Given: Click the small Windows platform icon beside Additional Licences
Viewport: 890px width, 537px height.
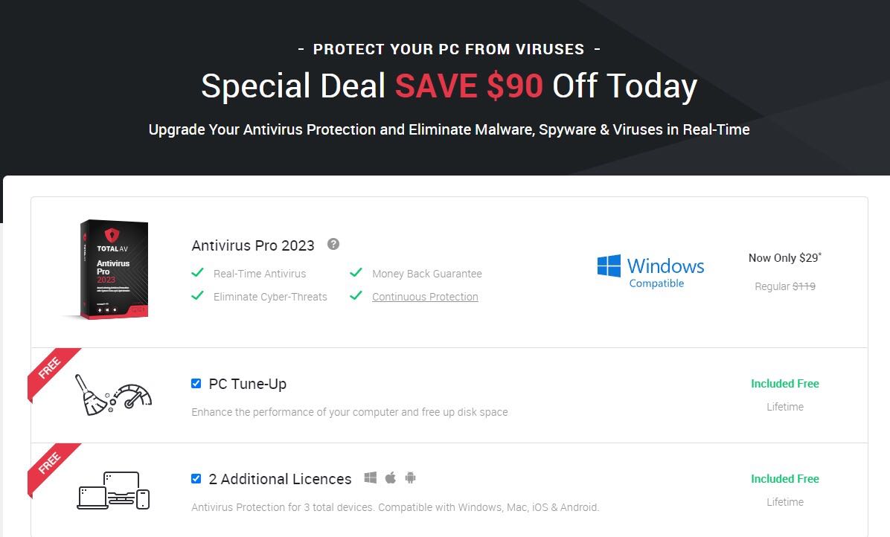Looking at the screenshot, I should [x=370, y=478].
